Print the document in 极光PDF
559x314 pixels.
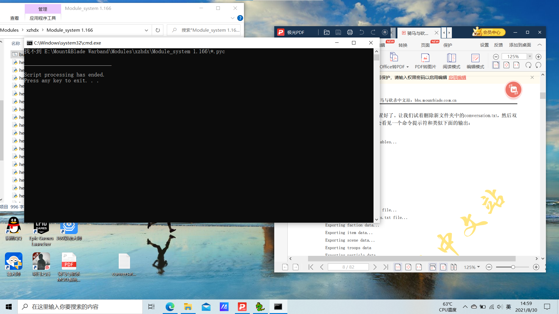(350, 32)
